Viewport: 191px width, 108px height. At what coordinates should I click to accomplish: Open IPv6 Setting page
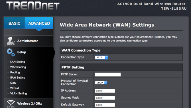(18, 78)
